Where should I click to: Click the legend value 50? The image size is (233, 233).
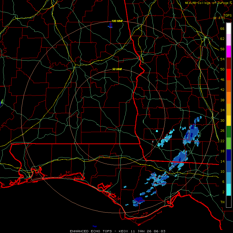click(x=222, y=69)
